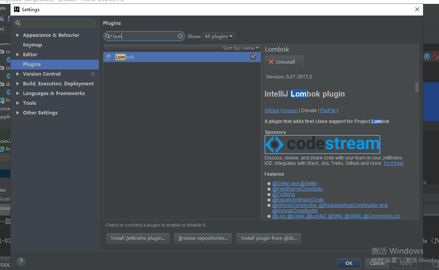This screenshot has width=439, height=270.
Task: Click project-level settings icon beside Version Control
Action: pos(93,74)
